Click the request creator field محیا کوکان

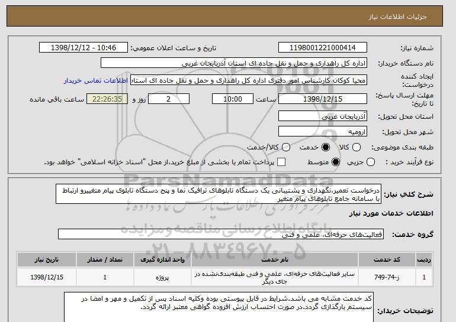(249, 80)
